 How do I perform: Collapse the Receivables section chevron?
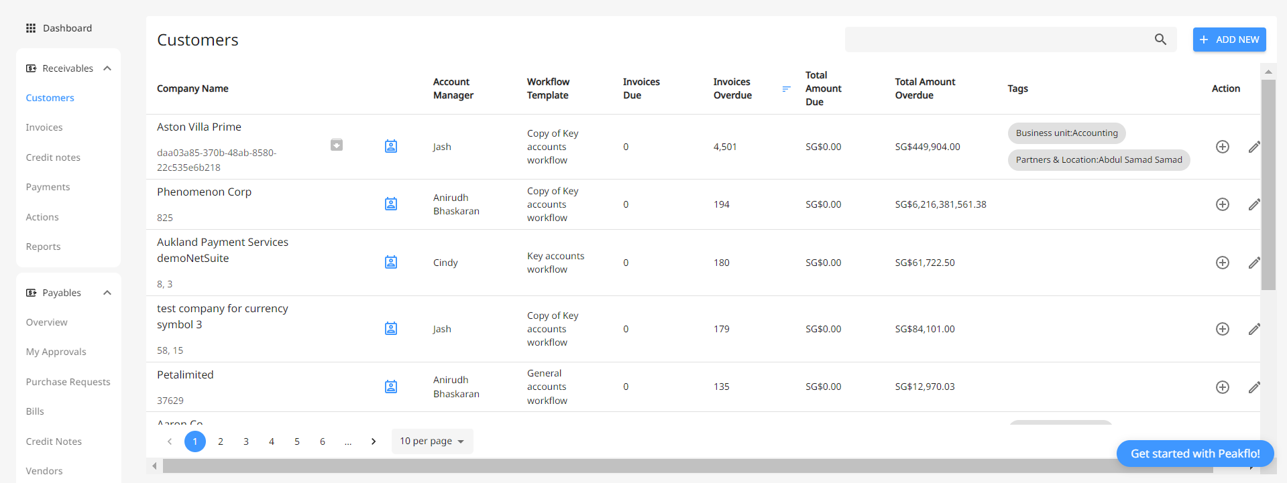(107, 68)
